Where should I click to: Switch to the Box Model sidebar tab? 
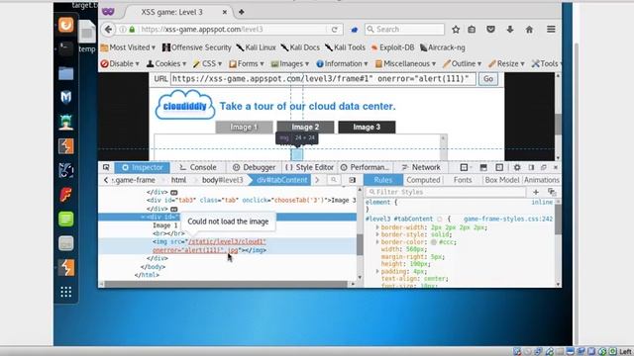coord(502,180)
